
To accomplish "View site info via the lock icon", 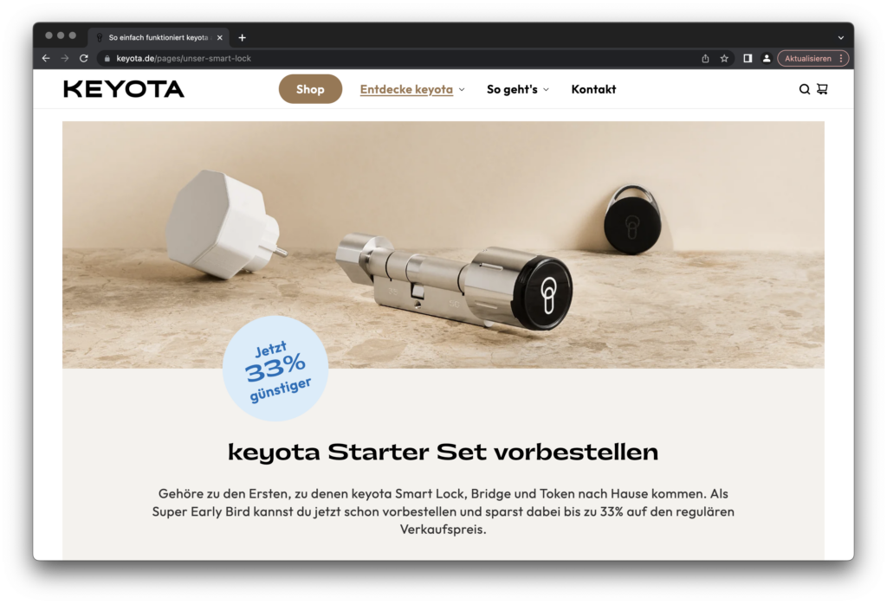I will [x=107, y=58].
